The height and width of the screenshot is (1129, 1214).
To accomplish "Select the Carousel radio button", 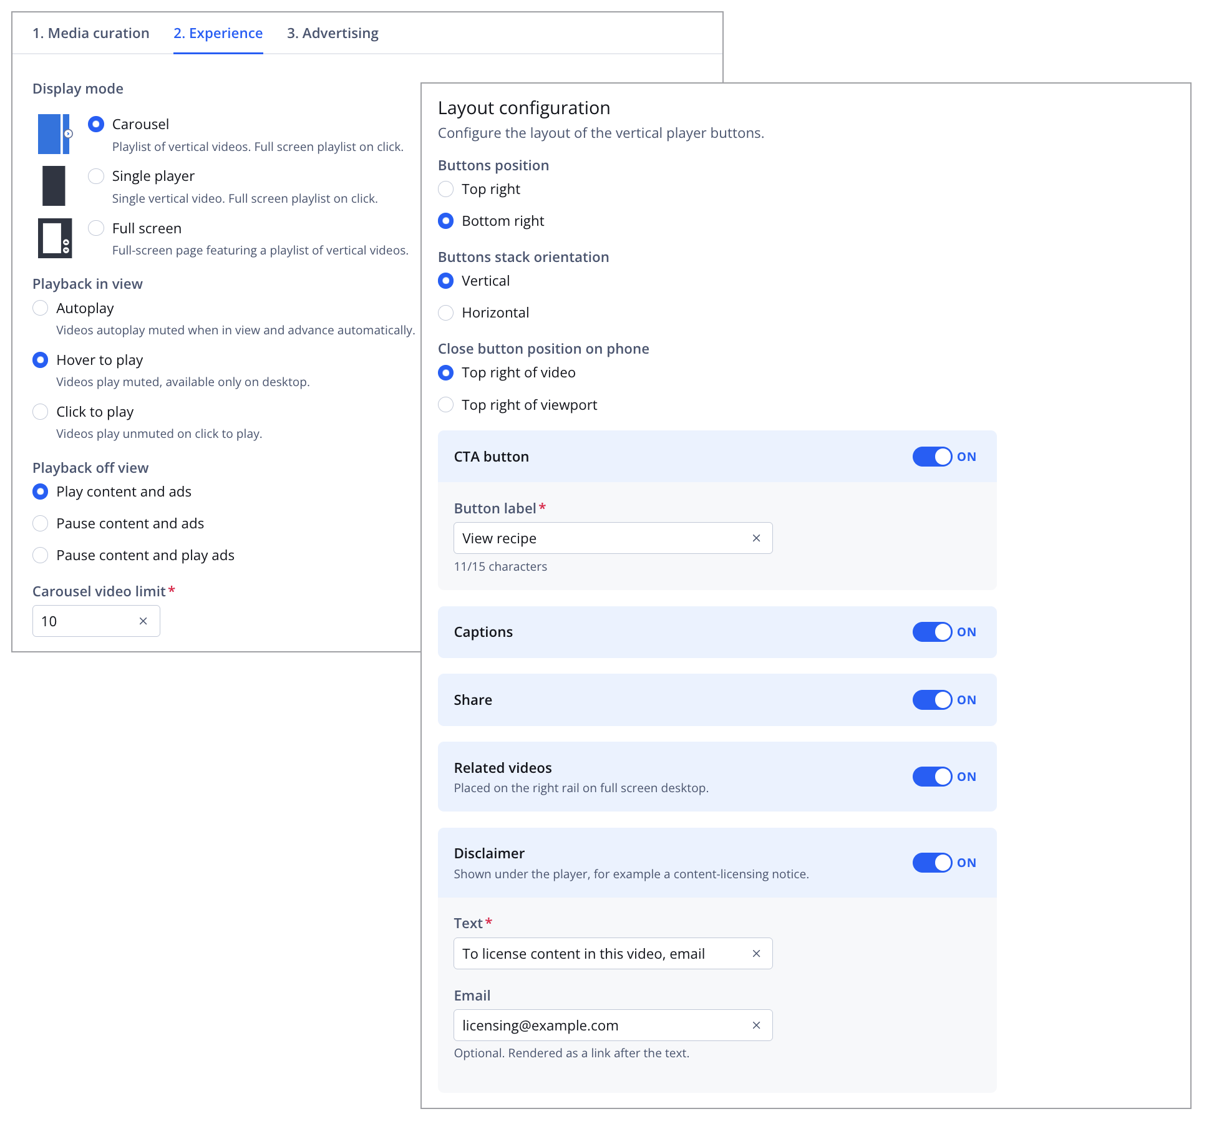I will click(96, 124).
